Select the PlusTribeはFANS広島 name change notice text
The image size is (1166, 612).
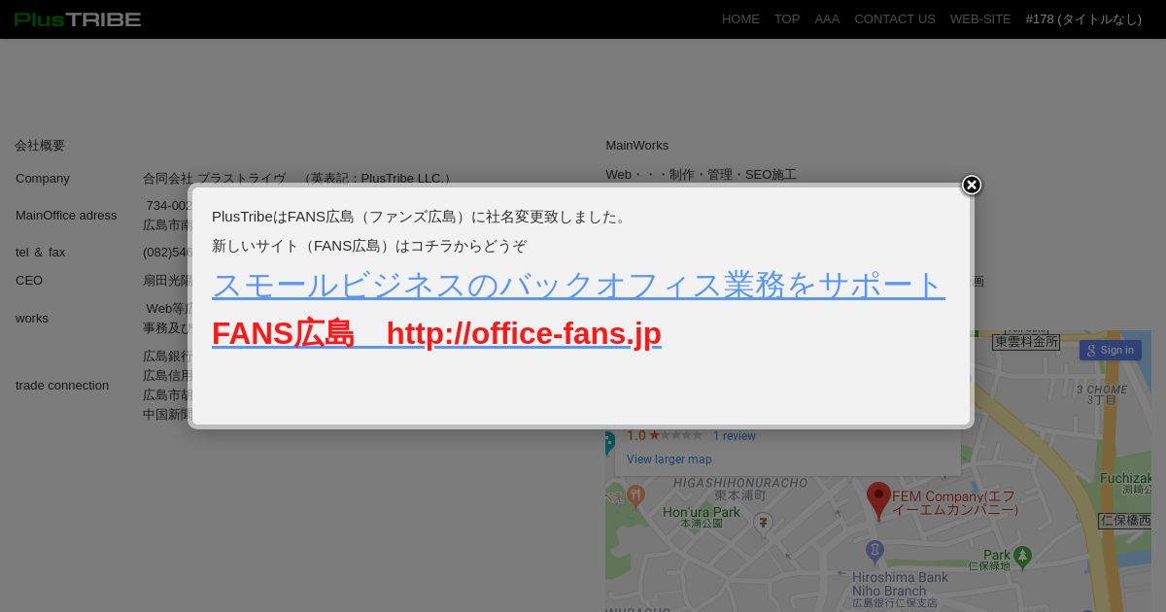pyautogui.click(x=422, y=217)
